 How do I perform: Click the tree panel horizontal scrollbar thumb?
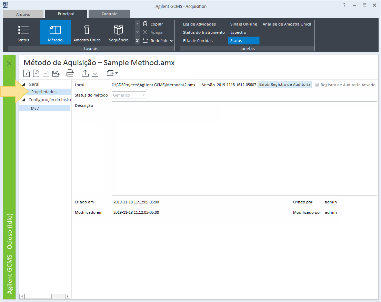(x=38, y=296)
